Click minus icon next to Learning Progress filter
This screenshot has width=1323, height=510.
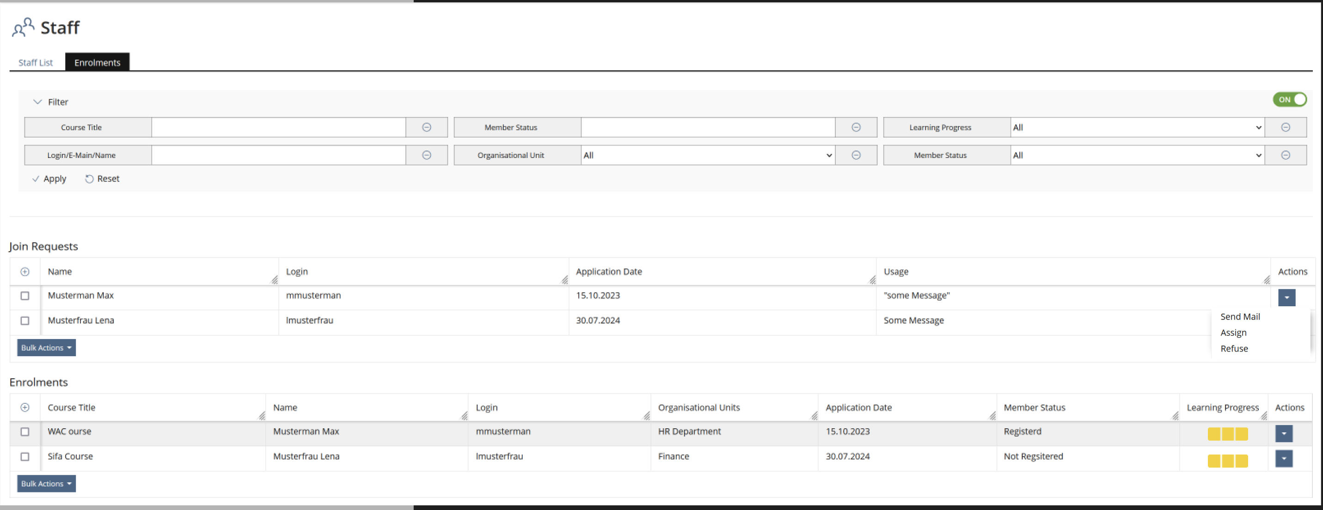1285,127
